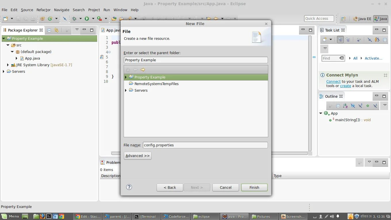This screenshot has height=220, width=391.
Task: Select main(String[]) in Outline
Action: [353, 120]
